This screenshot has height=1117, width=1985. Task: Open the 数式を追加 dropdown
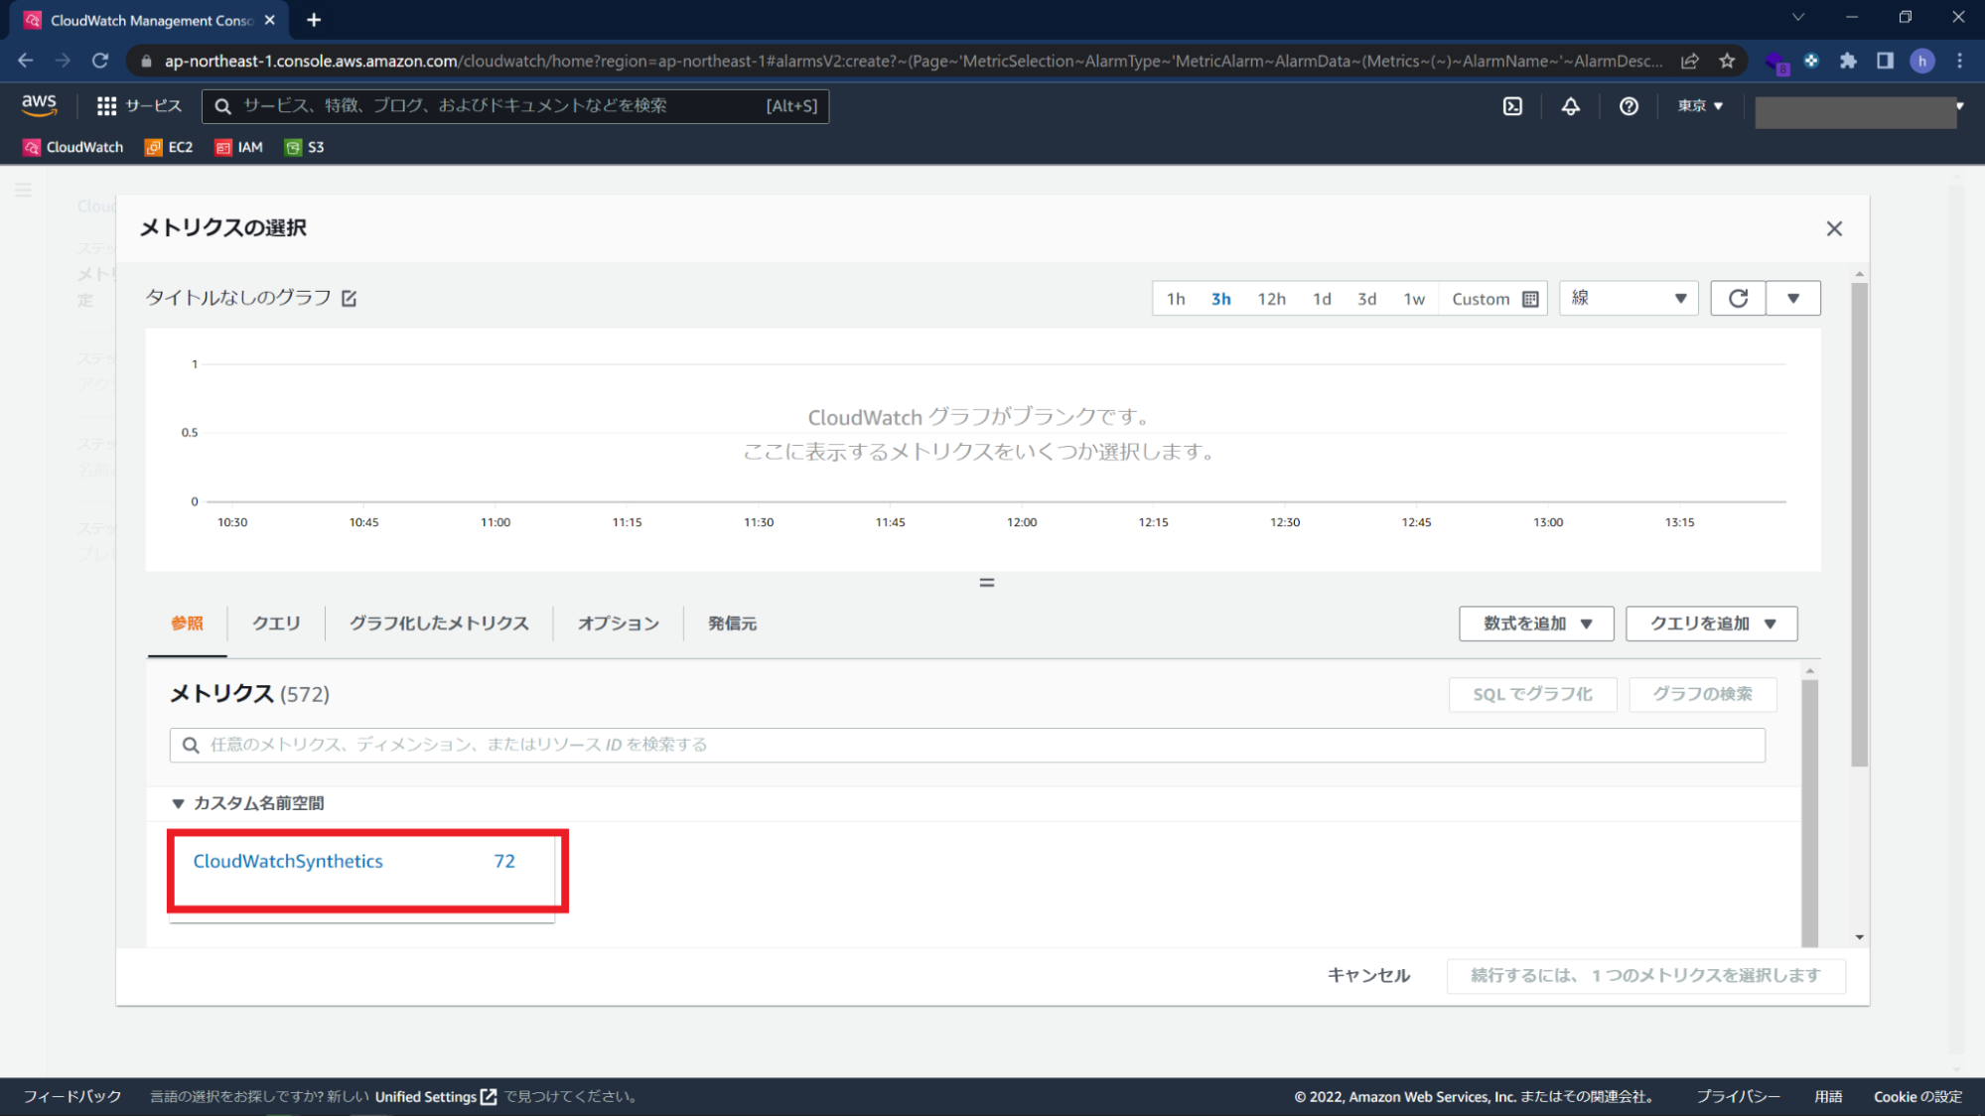1536,624
